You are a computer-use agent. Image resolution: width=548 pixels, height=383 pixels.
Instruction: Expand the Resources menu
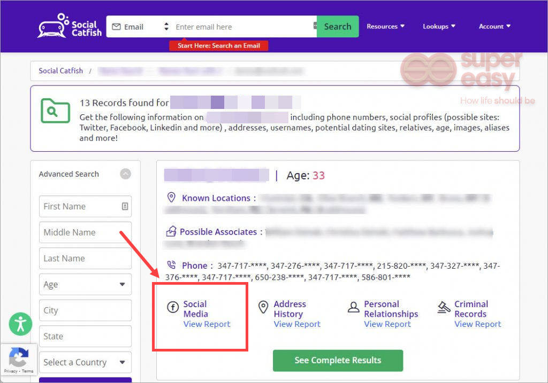click(385, 26)
